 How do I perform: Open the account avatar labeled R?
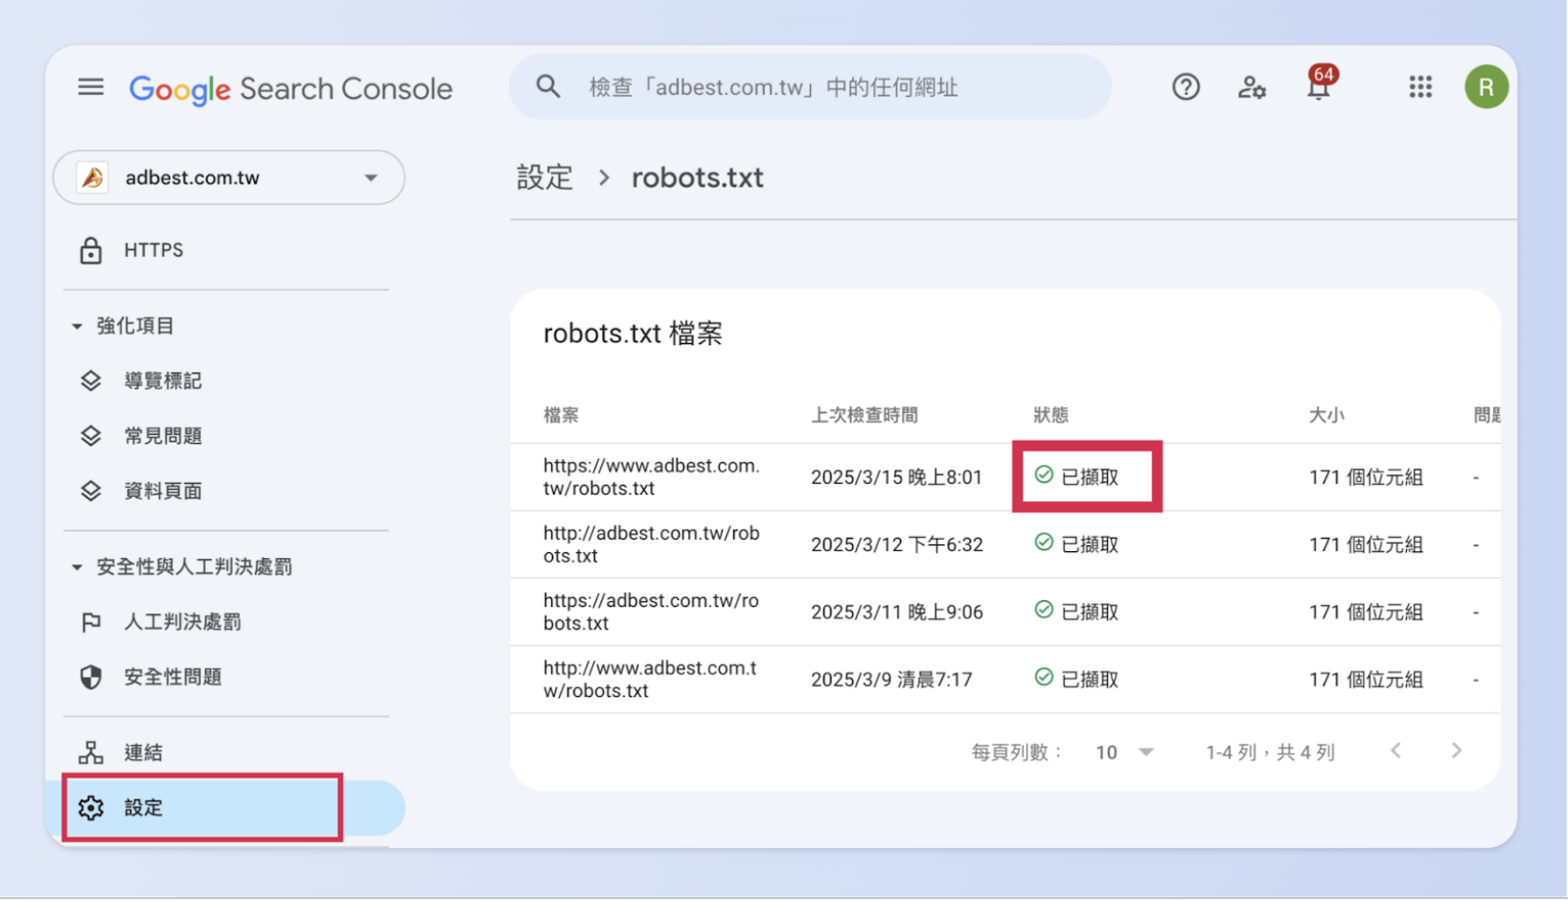(x=1486, y=87)
